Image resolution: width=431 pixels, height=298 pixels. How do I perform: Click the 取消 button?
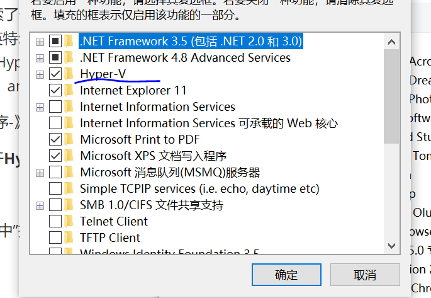365,275
